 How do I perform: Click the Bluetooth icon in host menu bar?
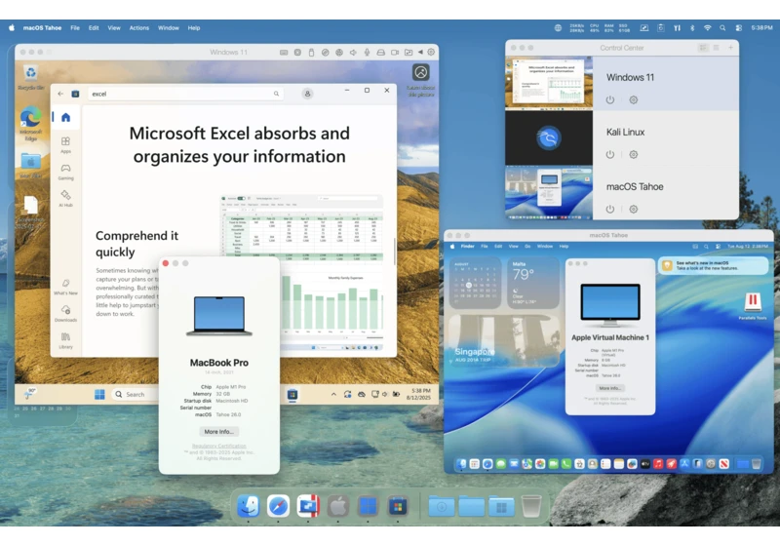[692, 28]
